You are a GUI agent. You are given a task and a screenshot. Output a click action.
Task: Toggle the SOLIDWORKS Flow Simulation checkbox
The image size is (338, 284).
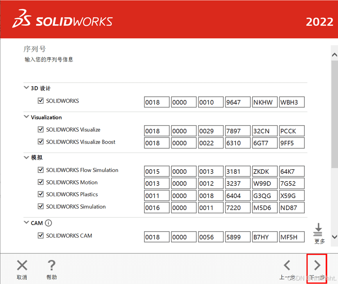pos(41,170)
